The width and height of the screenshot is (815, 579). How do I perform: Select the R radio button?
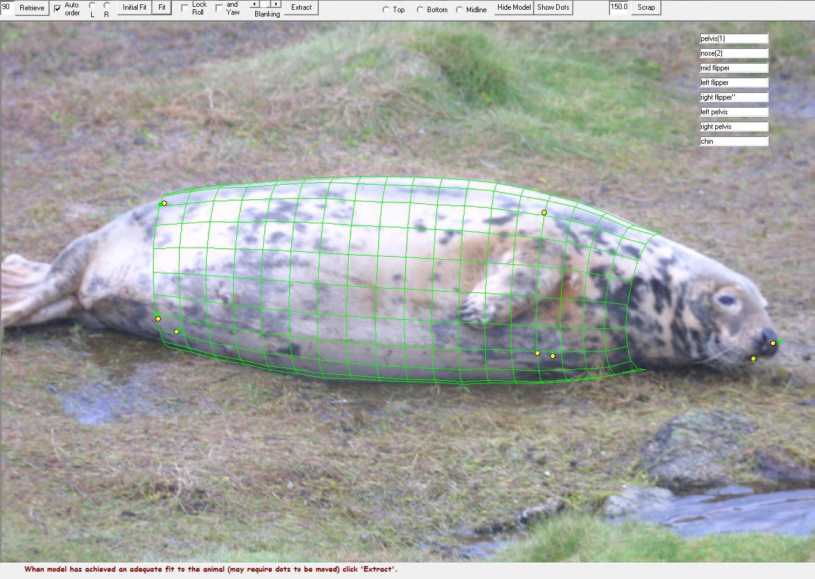(106, 5)
